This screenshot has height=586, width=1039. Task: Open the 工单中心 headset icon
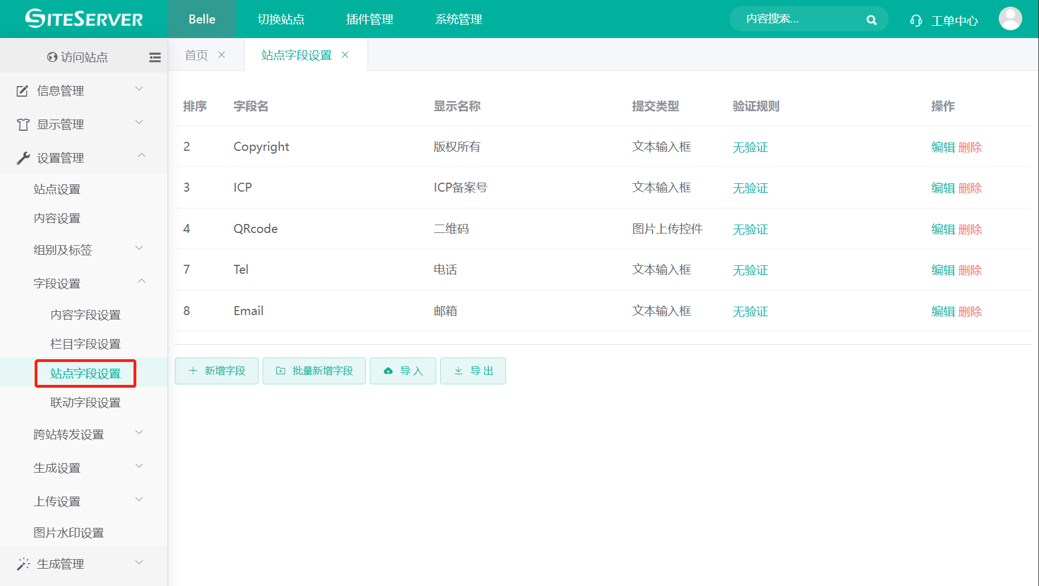(916, 20)
